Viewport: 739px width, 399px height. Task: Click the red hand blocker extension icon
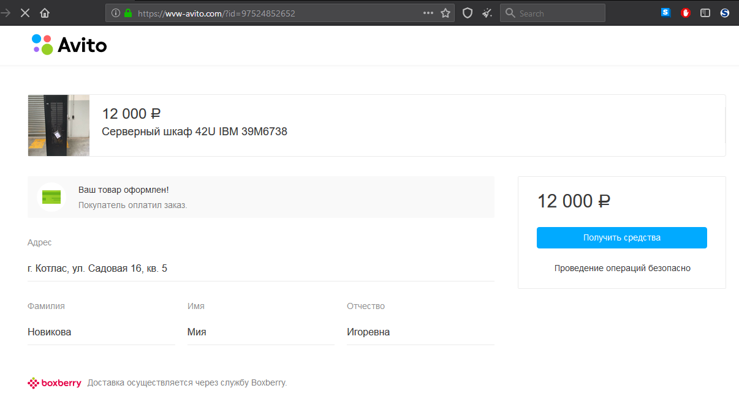(686, 13)
